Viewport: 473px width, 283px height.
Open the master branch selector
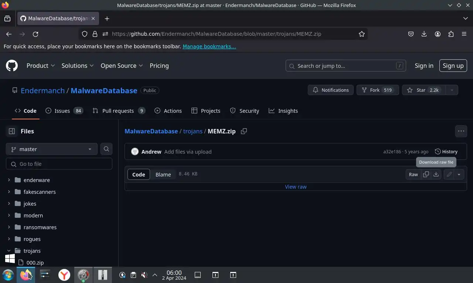point(52,149)
